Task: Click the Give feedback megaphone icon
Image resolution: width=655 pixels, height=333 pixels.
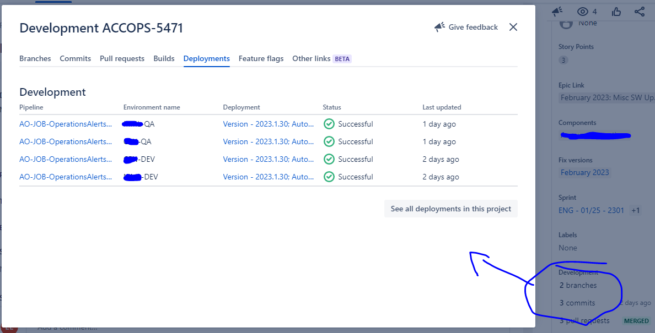Action: [x=439, y=26]
